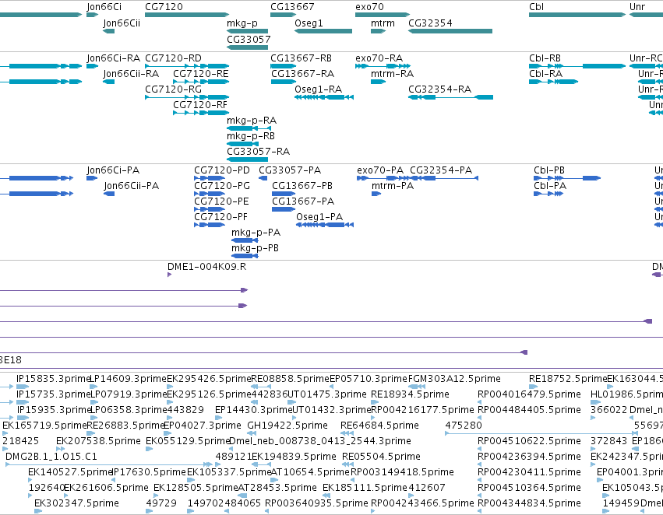Click EST label LP14609.3prime
This screenshot has height=515, width=663.
point(129,379)
